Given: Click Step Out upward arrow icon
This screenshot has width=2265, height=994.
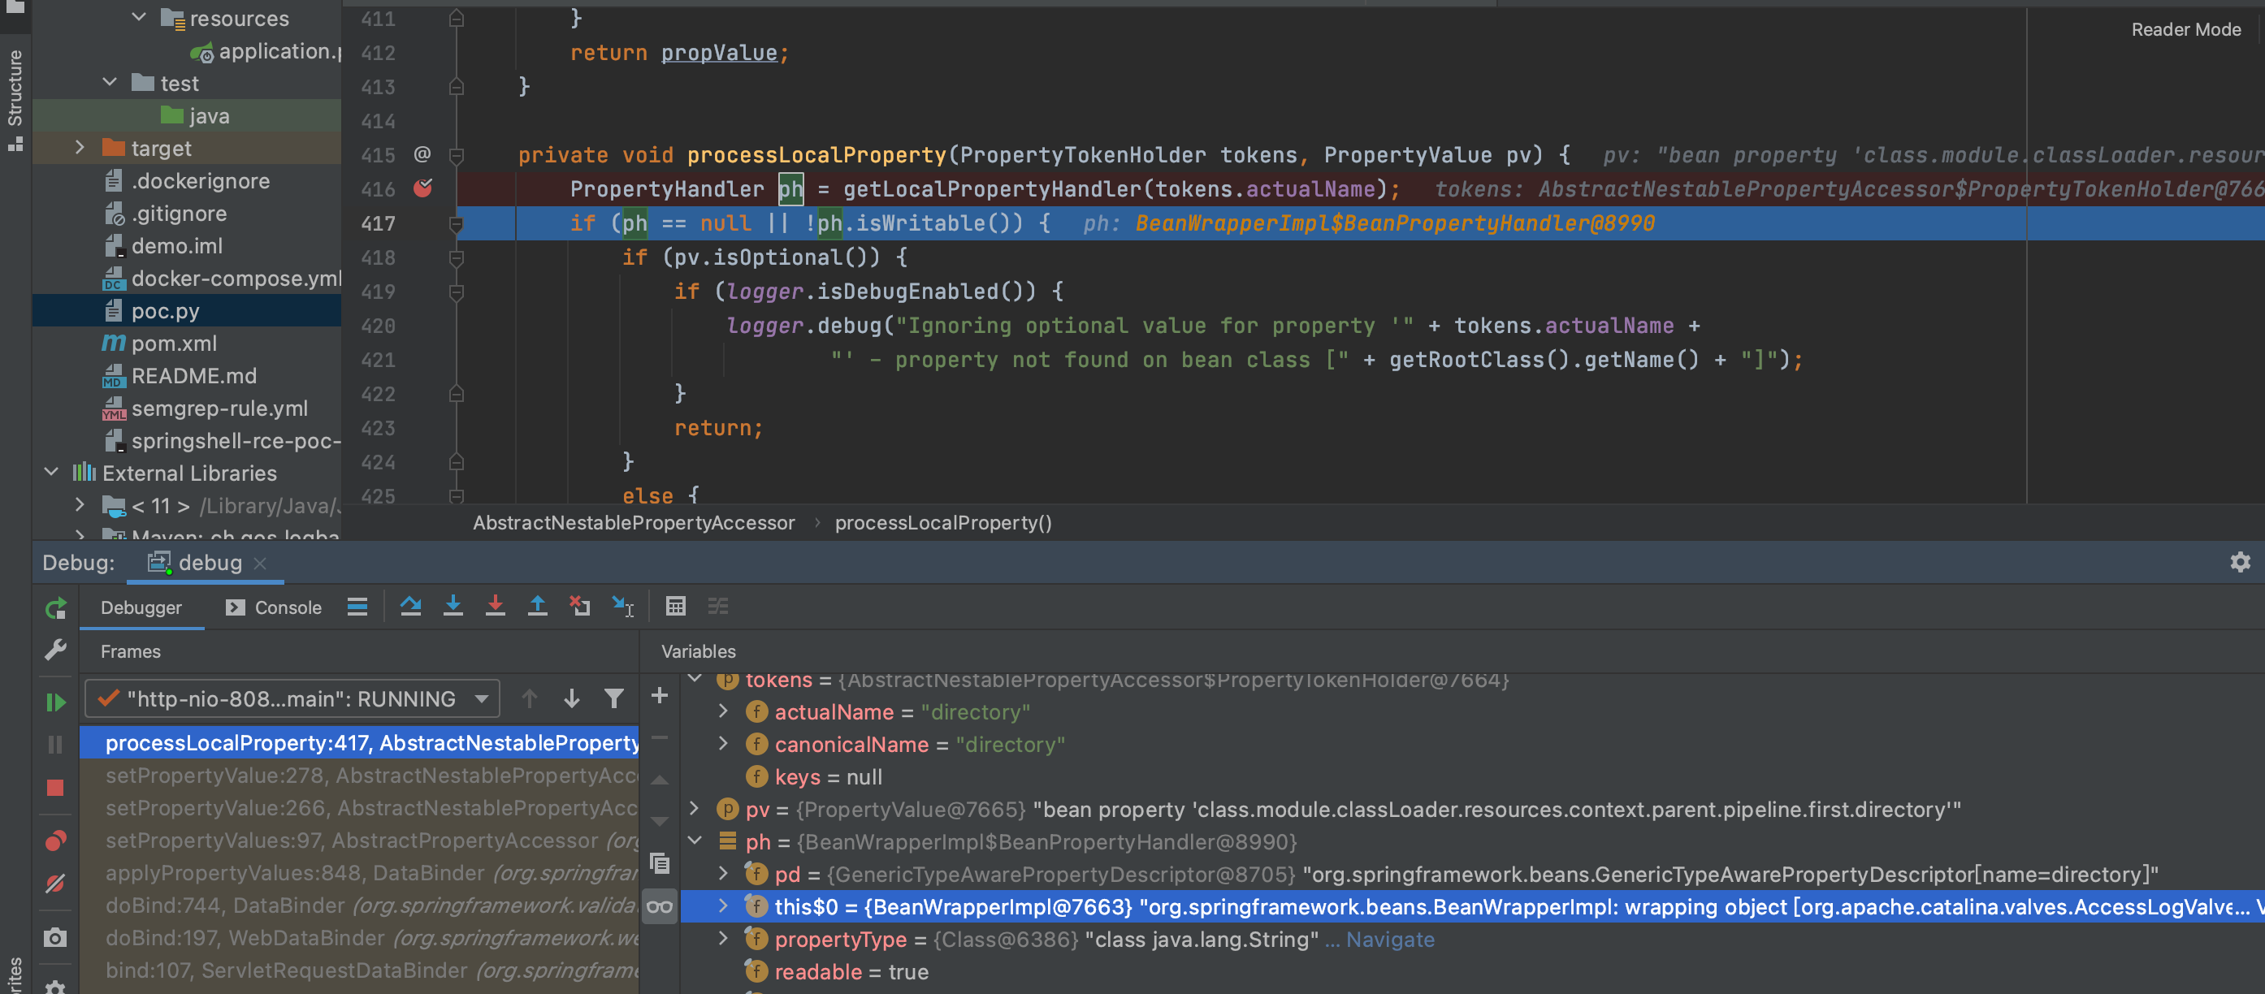Looking at the screenshot, I should coord(537,607).
